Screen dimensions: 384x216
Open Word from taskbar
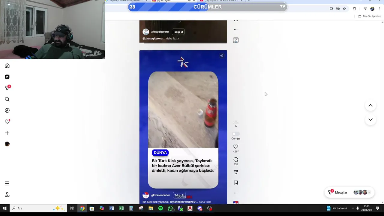(112, 208)
